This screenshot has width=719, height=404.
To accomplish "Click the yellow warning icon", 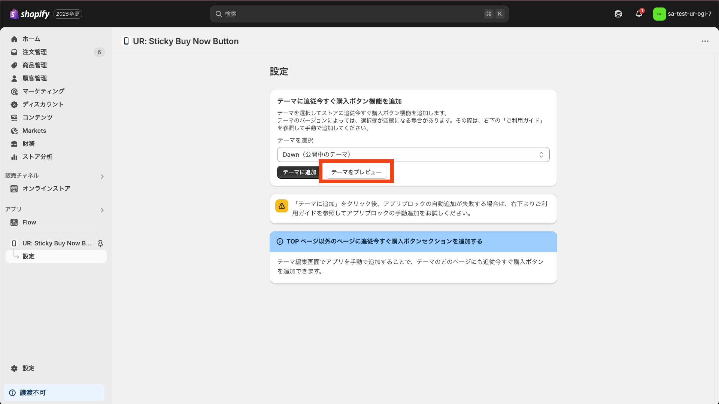I will pos(282,206).
